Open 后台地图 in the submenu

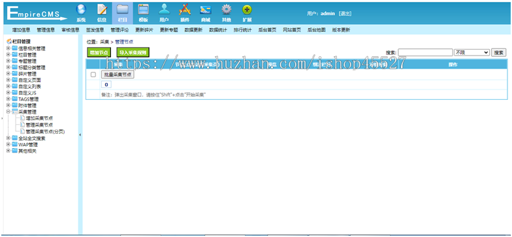316,30
